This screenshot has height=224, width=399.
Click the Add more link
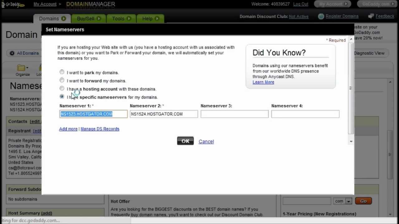point(68,129)
